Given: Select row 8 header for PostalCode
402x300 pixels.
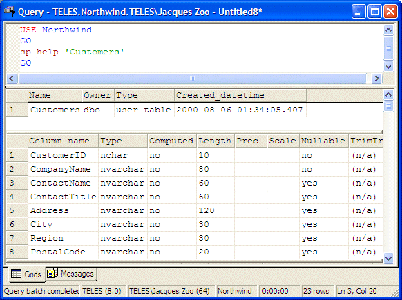Looking at the screenshot, I should pyautogui.click(x=17, y=252).
